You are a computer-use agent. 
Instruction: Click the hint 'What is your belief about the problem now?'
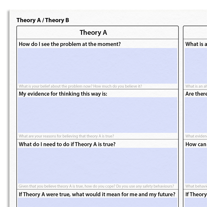[80, 86]
